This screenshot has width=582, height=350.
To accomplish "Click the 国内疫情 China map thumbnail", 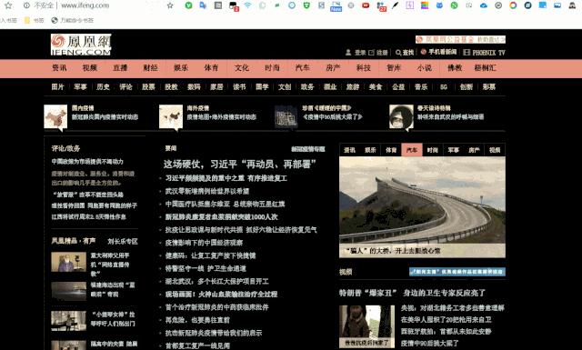I will point(55,116).
